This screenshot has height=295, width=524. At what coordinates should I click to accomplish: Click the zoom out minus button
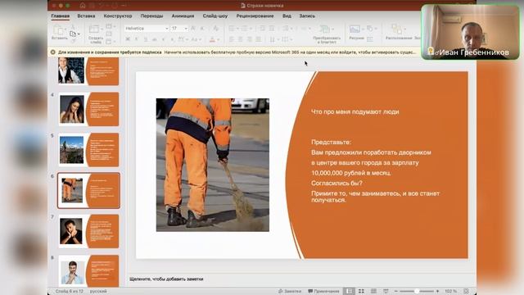click(396, 292)
